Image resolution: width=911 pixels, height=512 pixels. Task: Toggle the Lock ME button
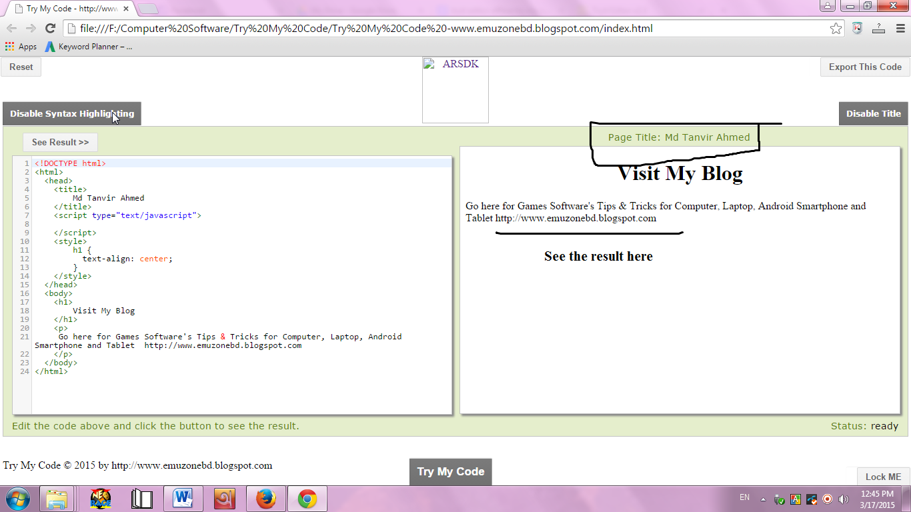pyautogui.click(x=883, y=477)
